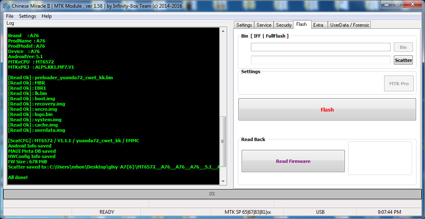
Task: Click the 'Scatter saved to' path log line
Action: coord(113,167)
